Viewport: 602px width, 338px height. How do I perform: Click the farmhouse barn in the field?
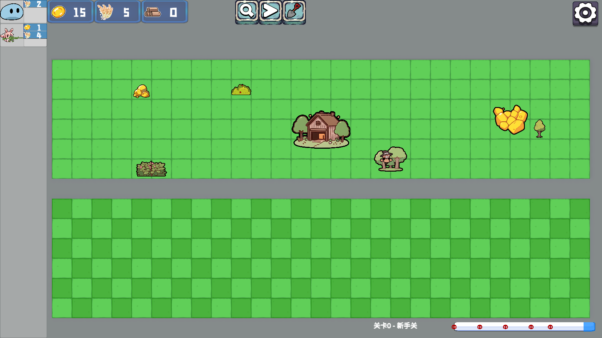click(321, 129)
